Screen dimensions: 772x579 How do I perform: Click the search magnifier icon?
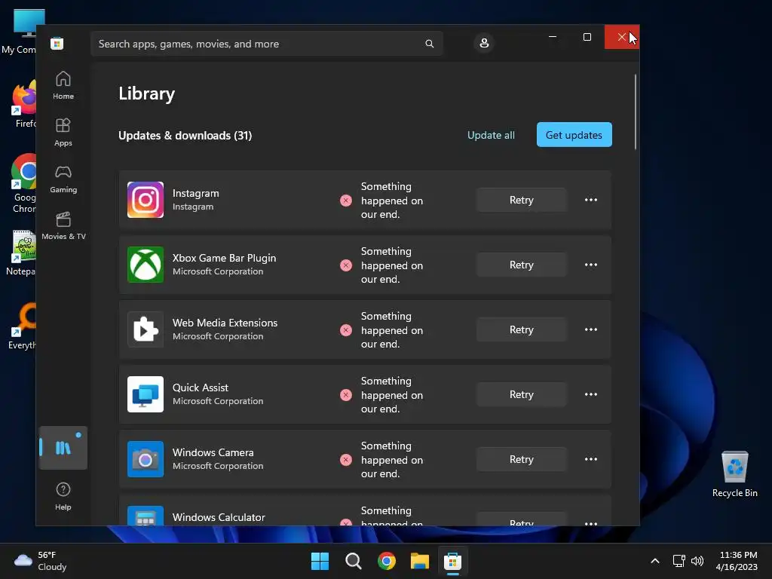(429, 44)
